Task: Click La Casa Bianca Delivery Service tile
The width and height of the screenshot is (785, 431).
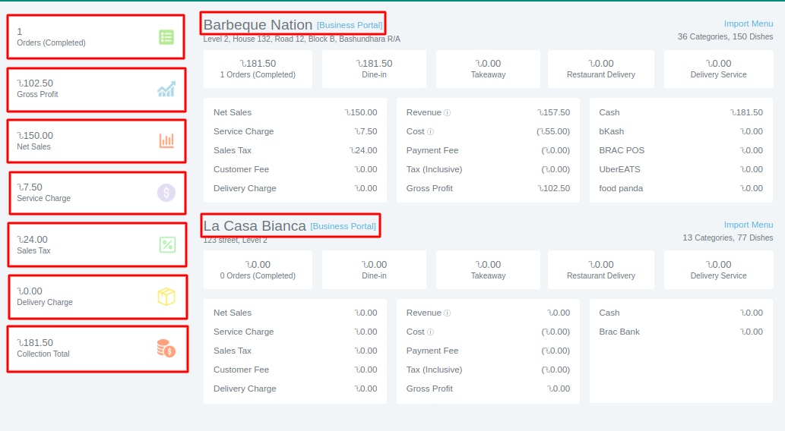Action: click(718, 270)
